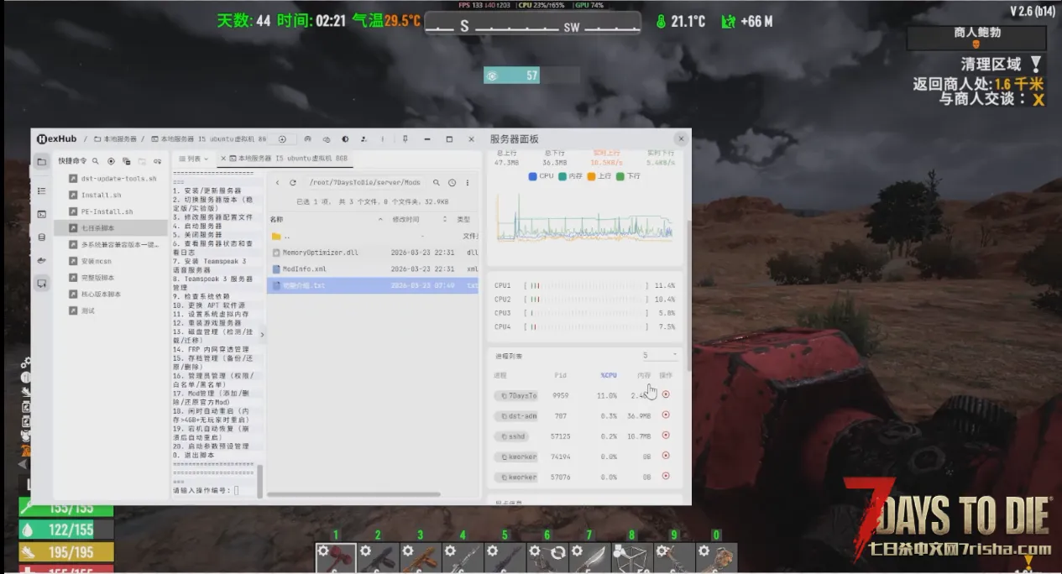Open the file browser history clock icon
Screen dimensions: 1062x574
click(453, 182)
